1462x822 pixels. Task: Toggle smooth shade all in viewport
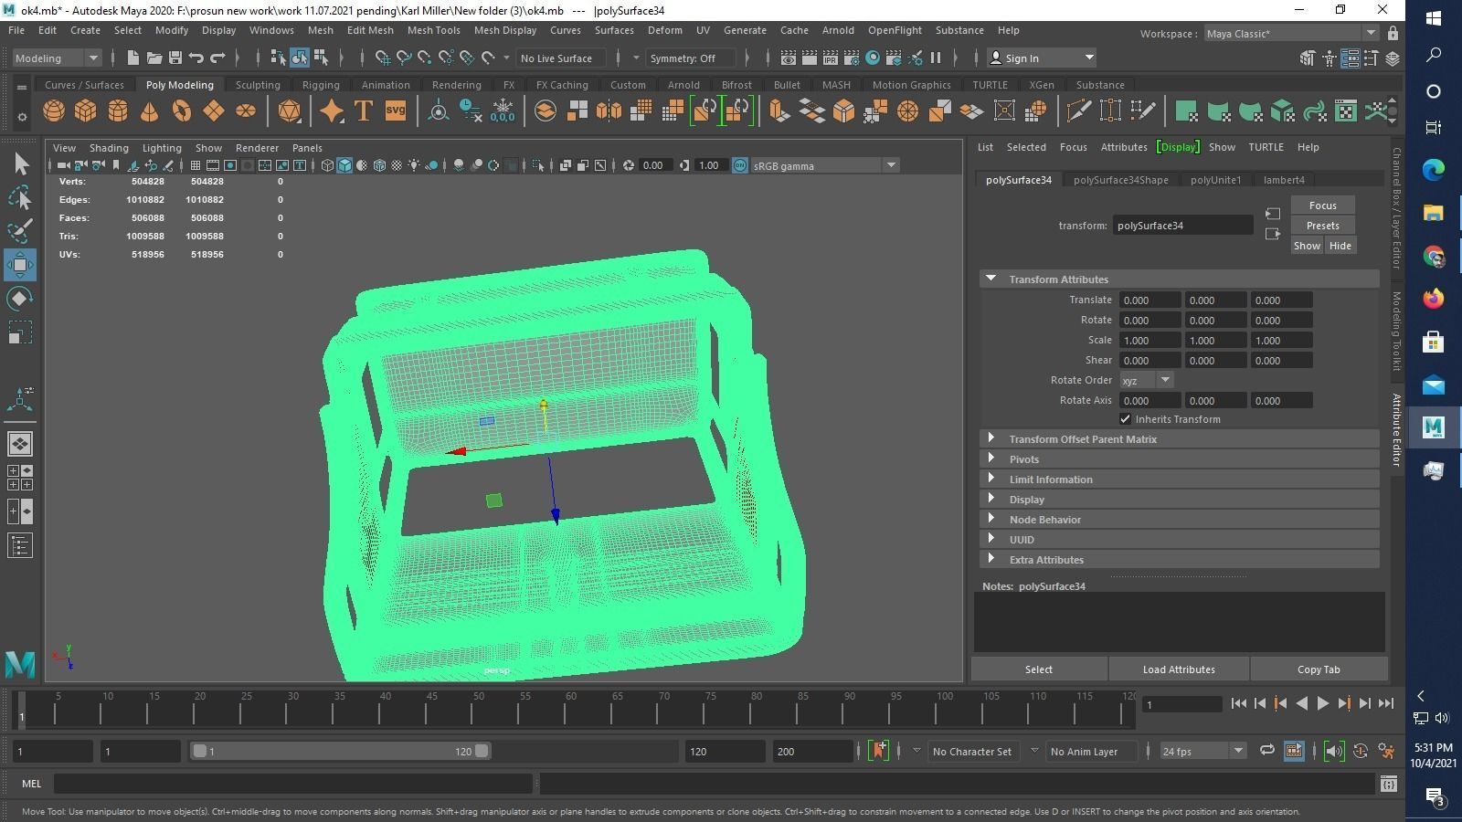344,165
